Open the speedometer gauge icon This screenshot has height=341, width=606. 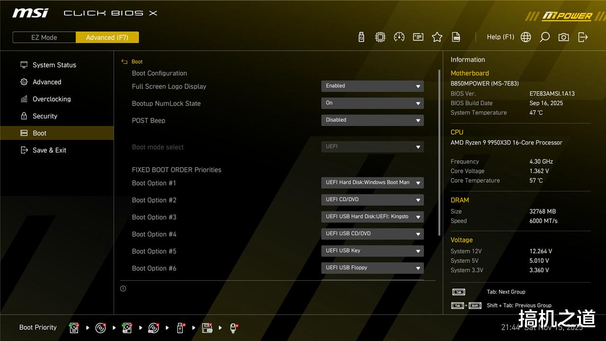click(x=399, y=37)
